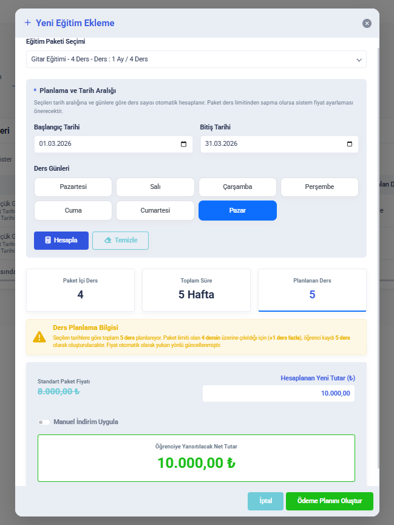Select the Planlanan Ders card
Viewport: 394px width, 525px height.
[x=312, y=289]
